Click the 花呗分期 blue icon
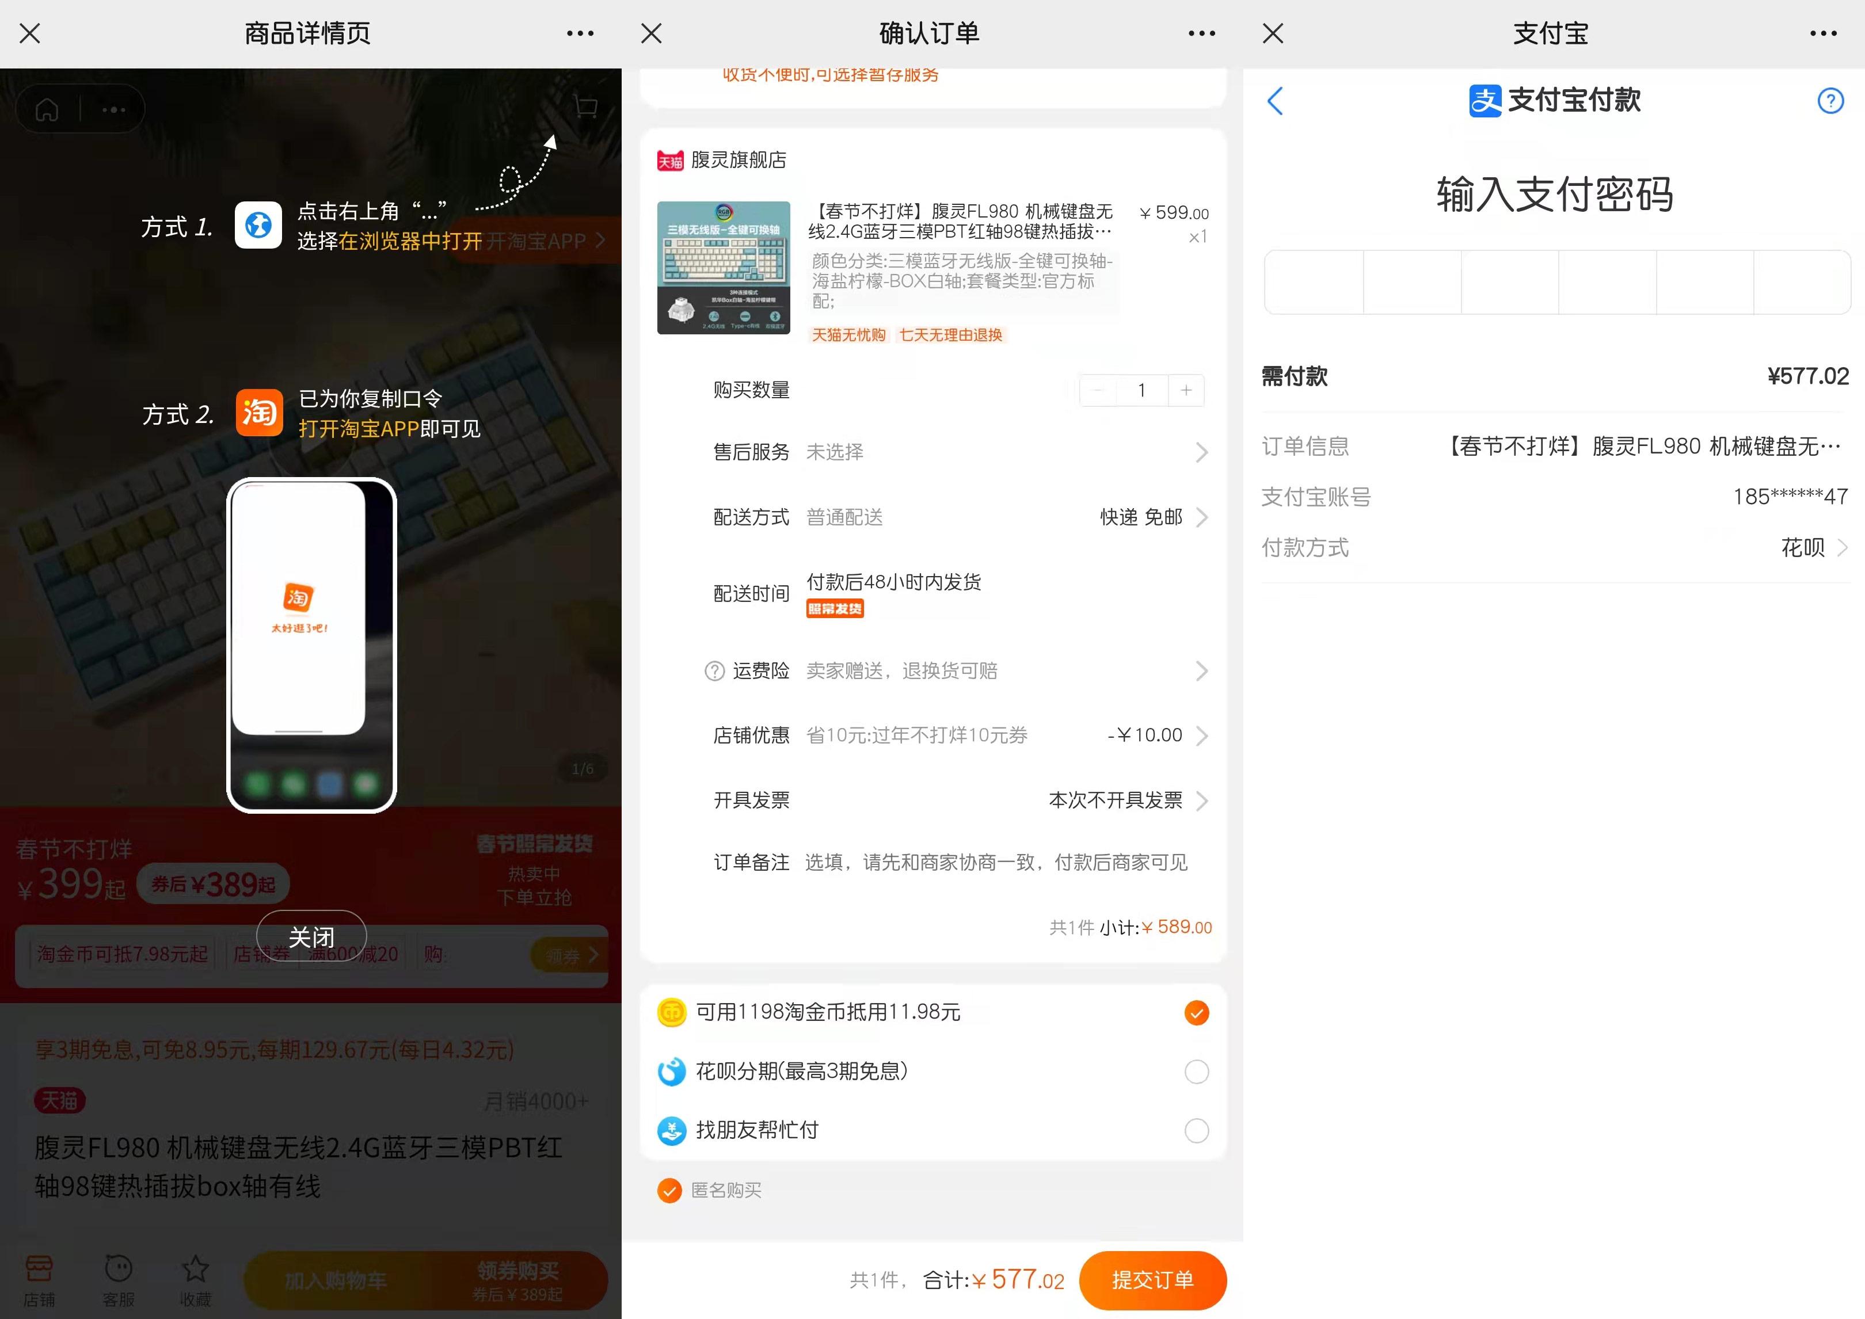This screenshot has width=1865, height=1319. coord(672,1072)
